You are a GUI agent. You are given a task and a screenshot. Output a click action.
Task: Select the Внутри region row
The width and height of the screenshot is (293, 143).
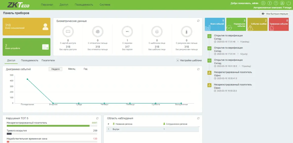[x=152, y=129]
